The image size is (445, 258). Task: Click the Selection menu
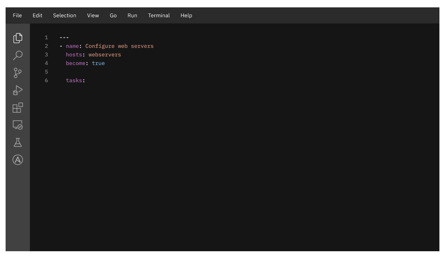(65, 16)
